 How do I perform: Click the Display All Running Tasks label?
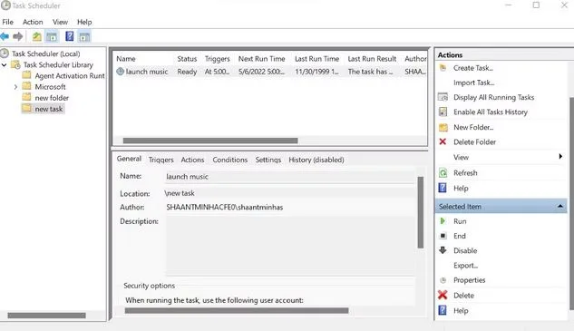tap(494, 97)
